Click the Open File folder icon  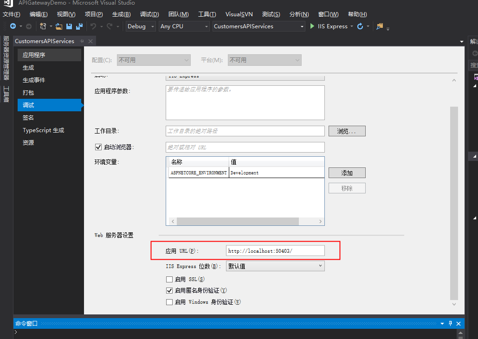click(x=59, y=26)
